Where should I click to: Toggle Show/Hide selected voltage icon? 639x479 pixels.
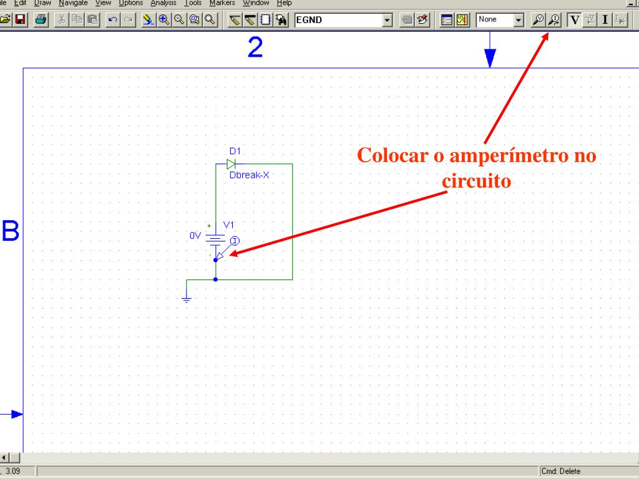tap(590, 19)
